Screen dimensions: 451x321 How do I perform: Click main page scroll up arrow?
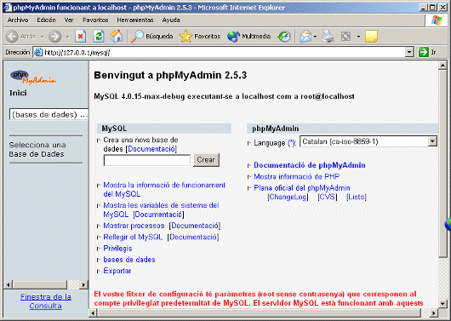tap(442, 66)
